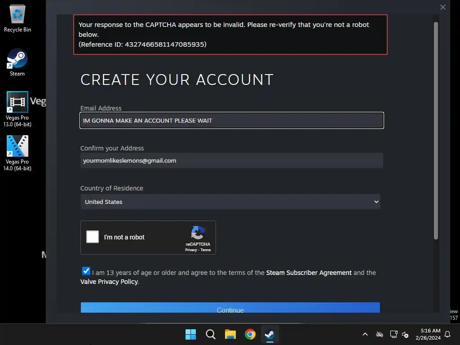Focus the Confirm your Address field
This screenshot has height=345, width=460.
[232, 160]
